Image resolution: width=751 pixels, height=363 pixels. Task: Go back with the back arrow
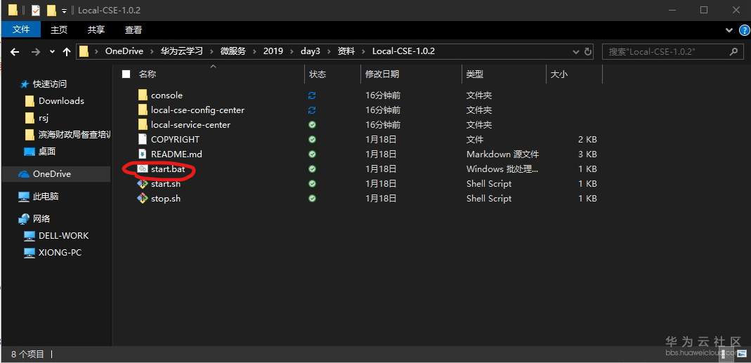pos(15,52)
